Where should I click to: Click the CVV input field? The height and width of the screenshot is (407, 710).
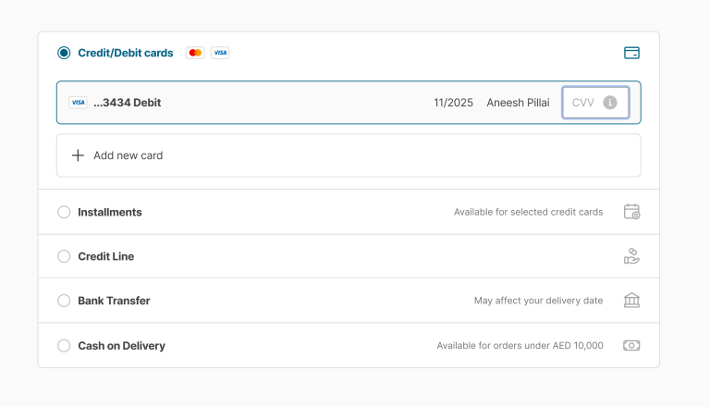pos(595,103)
